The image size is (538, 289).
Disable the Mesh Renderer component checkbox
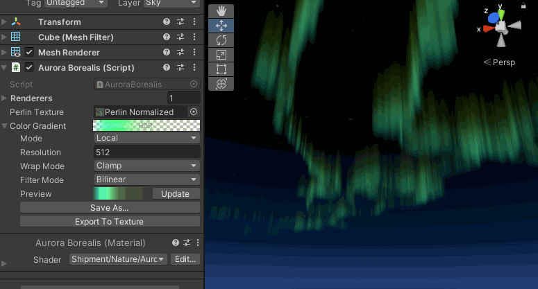pyautogui.click(x=29, y=52)
